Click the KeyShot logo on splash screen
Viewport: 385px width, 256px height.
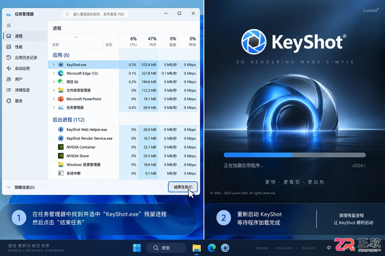pyautogui.click(x=254, y=42)
